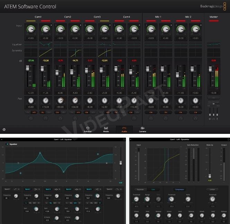
Task: Solo Mic 2 right channel headphone icon
Action: pyautogui.click(x=195, y=118)
